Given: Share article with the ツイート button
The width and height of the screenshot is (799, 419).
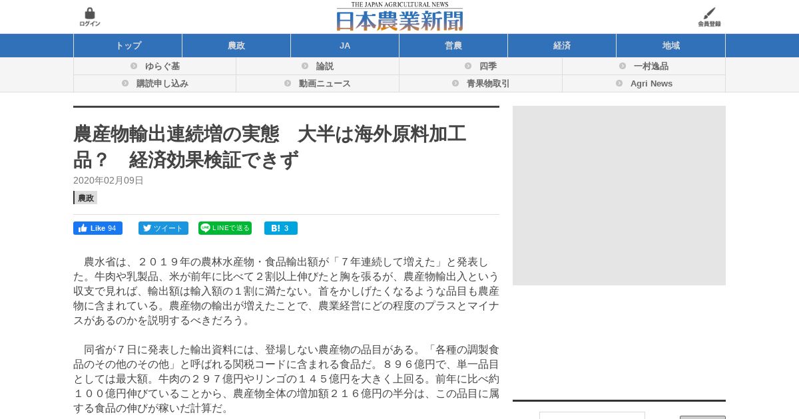Looking at the screenshot, I should pyautogui.click(x=163, y=228).
